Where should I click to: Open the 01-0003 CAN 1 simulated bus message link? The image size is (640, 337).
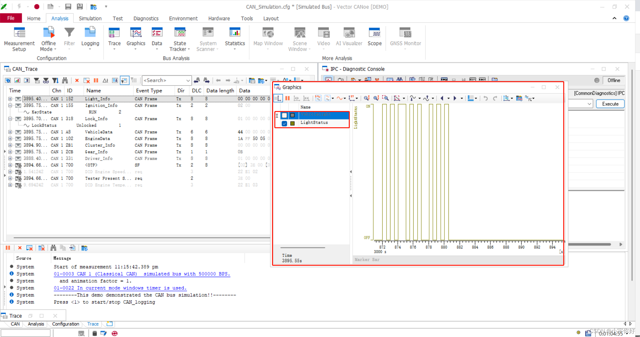click(142, 274)
